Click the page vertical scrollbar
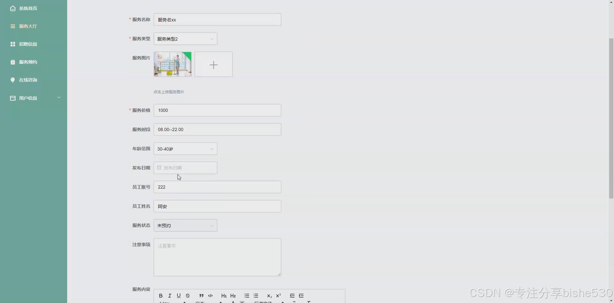This screenshot has width=614, height=303. click(611, 118)
